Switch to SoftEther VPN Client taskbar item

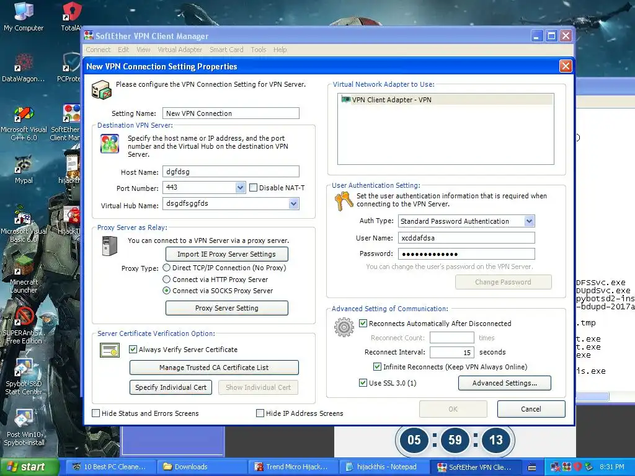click(475, 467)
